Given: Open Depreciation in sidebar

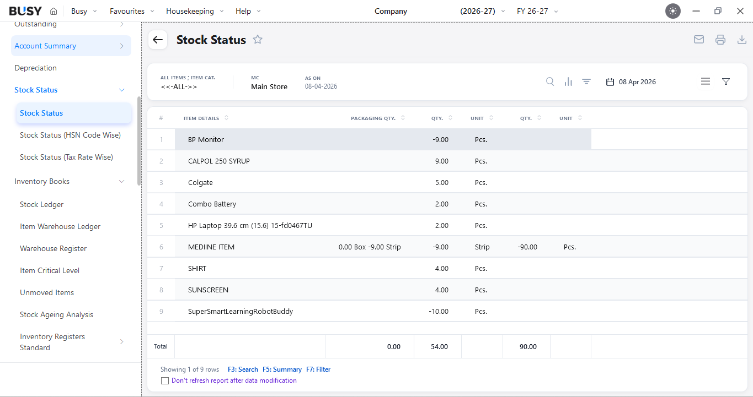Looking at the screenshot, I should click(36, 68).
